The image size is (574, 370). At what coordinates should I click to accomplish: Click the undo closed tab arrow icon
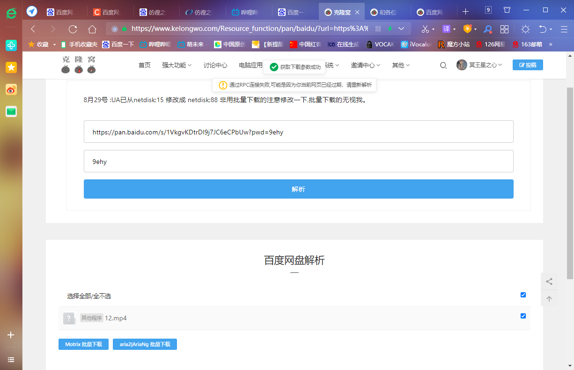(543, 29)
